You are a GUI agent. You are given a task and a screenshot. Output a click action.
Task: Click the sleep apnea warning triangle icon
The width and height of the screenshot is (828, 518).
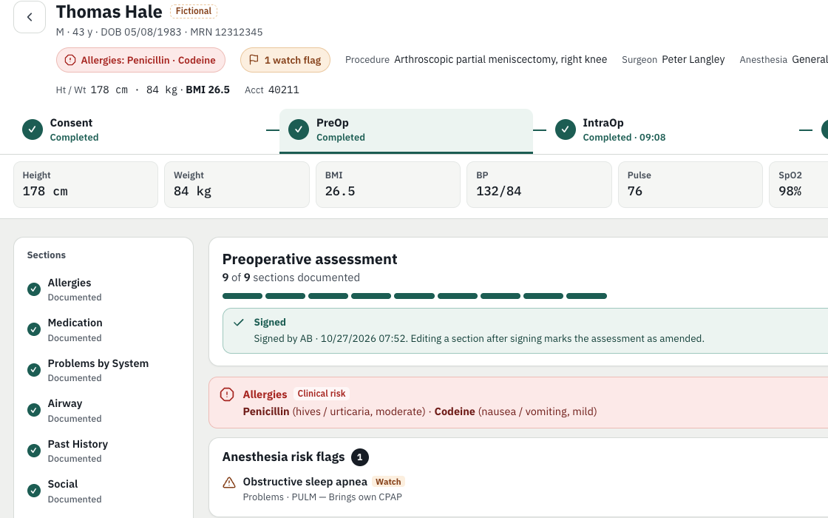pos(229,482)
